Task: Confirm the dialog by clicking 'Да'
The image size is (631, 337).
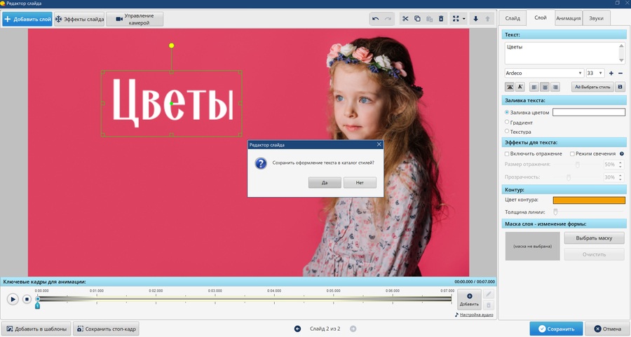Action: [325, 182]
